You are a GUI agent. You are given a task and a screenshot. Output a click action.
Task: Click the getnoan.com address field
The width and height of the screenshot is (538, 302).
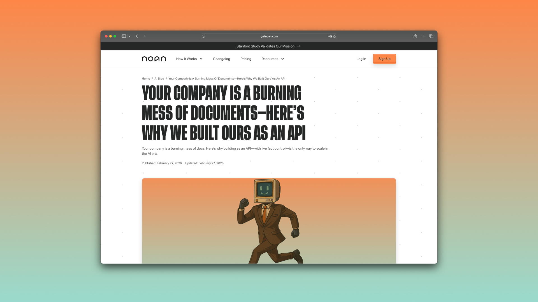[269, 36]
